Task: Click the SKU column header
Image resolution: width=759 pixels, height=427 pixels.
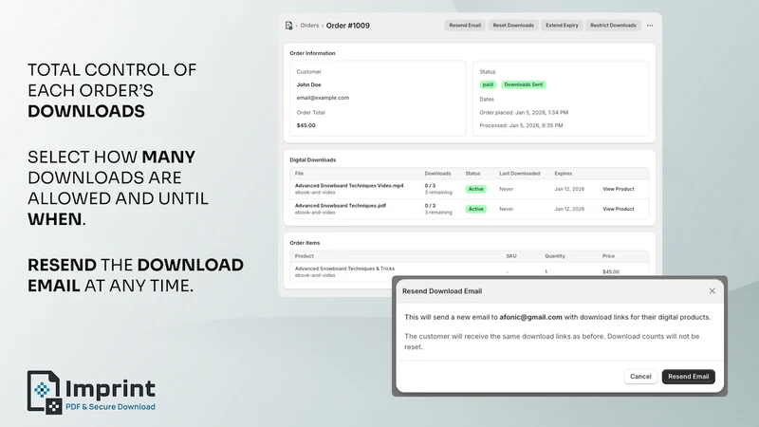Action: tap(511, 256)
